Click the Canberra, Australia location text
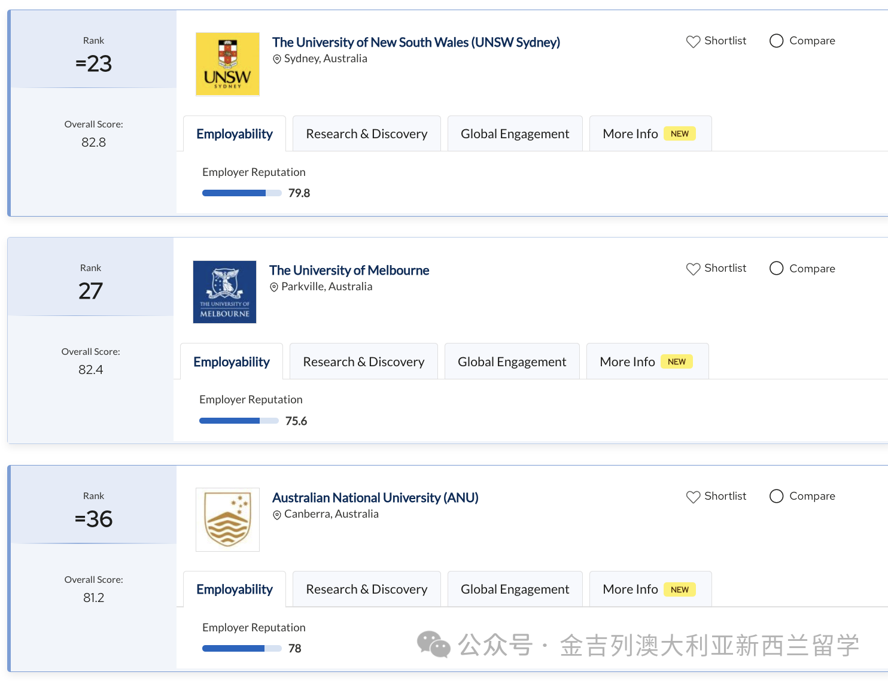 (x=331, y=514)
